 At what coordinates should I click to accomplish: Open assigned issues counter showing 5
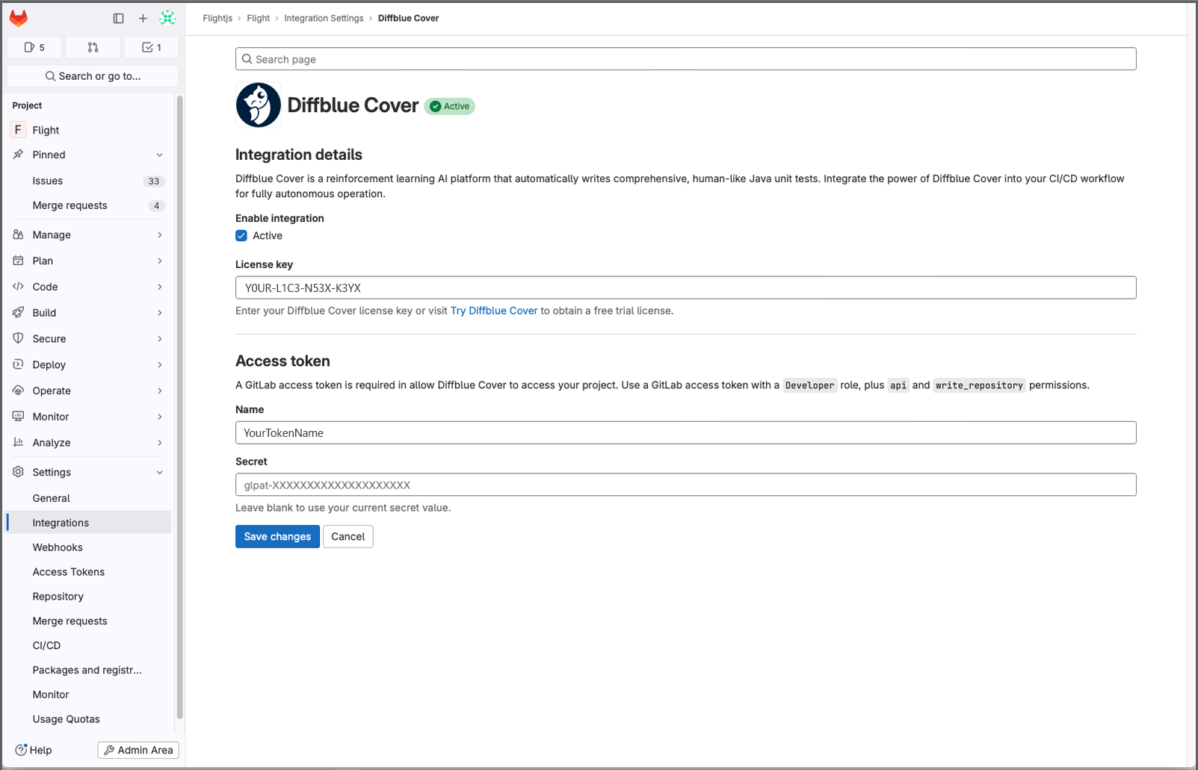click(34, 47)
